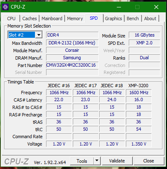The image size is (167, 169).
Task: Click the XMP 2.0 SPD Ext. value
Action: pyautogui.click(x=144, y=43)
